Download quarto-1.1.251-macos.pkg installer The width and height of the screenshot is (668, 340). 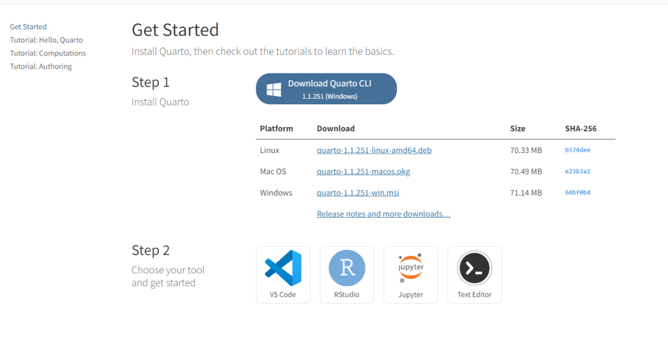click(363, 172)
